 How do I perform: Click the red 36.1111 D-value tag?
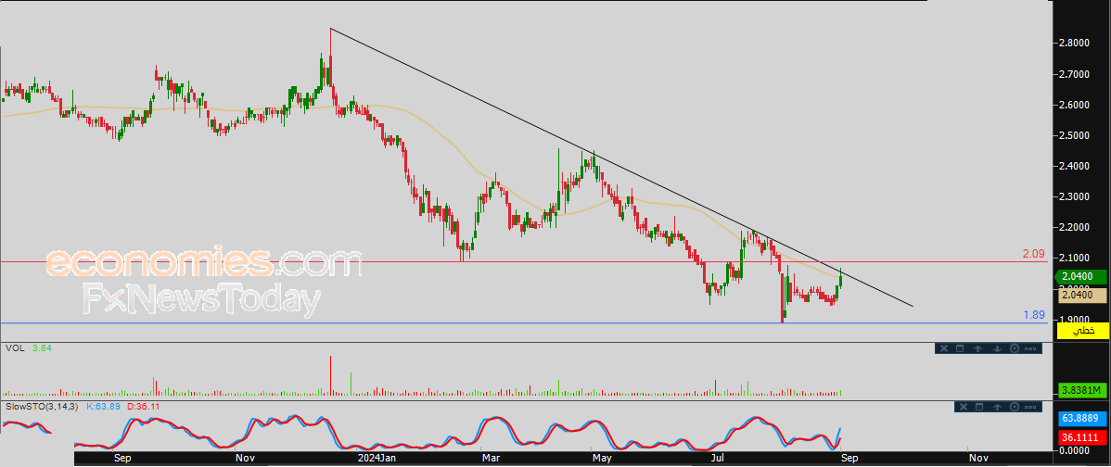click(x=1080, y=438)
